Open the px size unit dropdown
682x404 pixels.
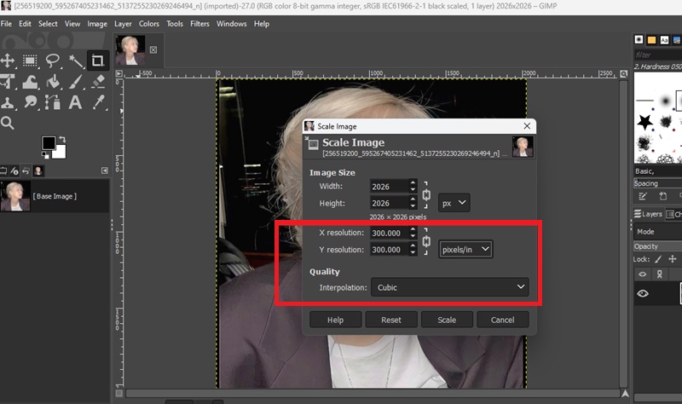(454, 203)
